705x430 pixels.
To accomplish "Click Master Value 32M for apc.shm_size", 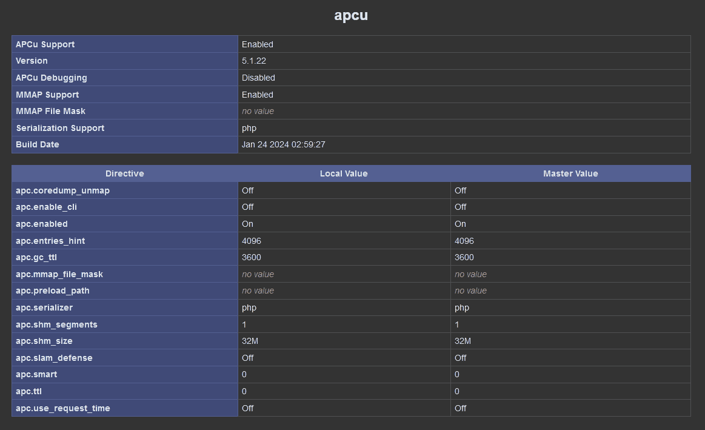I will (x=463, y=341).
